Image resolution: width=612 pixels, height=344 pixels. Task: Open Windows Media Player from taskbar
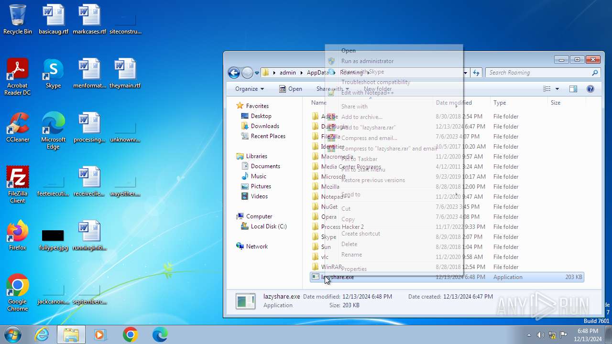[x=100, y=334]
